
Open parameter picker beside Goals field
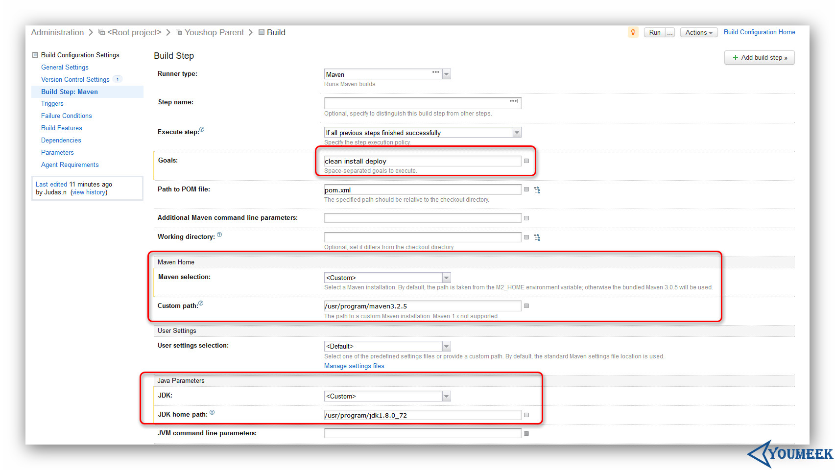pyautogui.click(x=526, y=161)
